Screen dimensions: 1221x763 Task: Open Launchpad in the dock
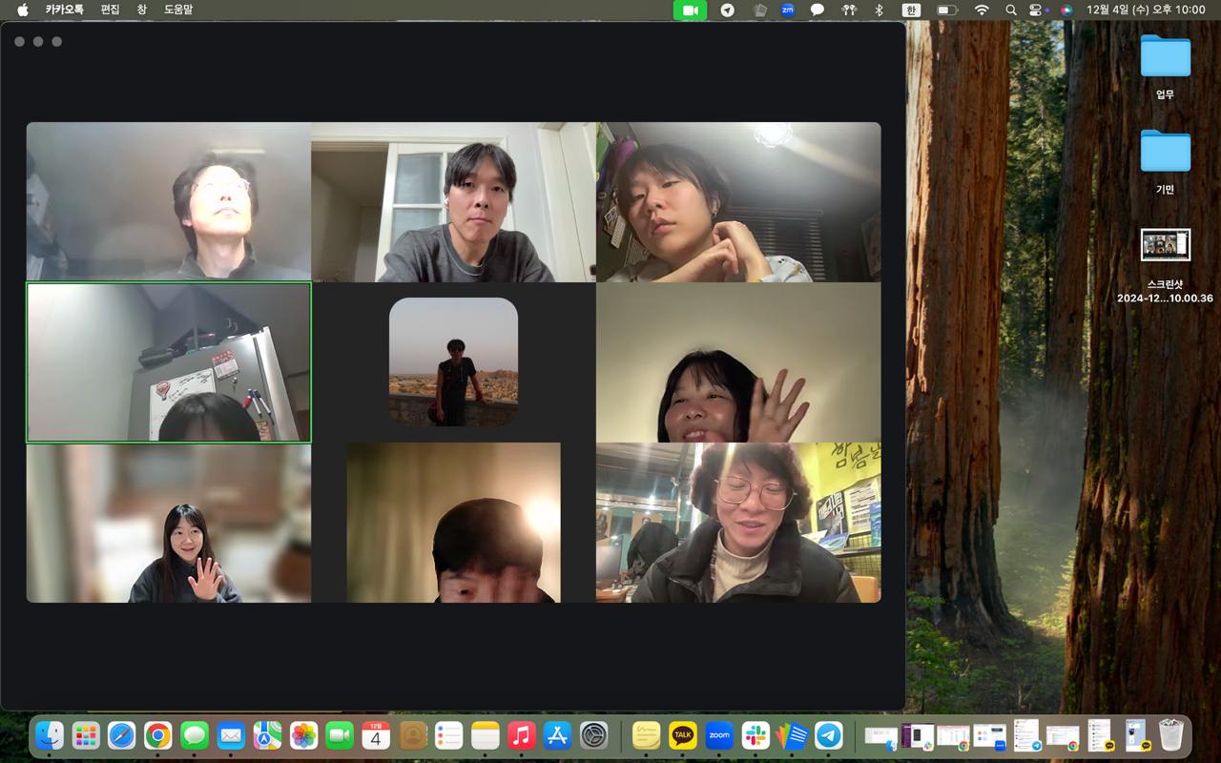click(x=86, y=735)
